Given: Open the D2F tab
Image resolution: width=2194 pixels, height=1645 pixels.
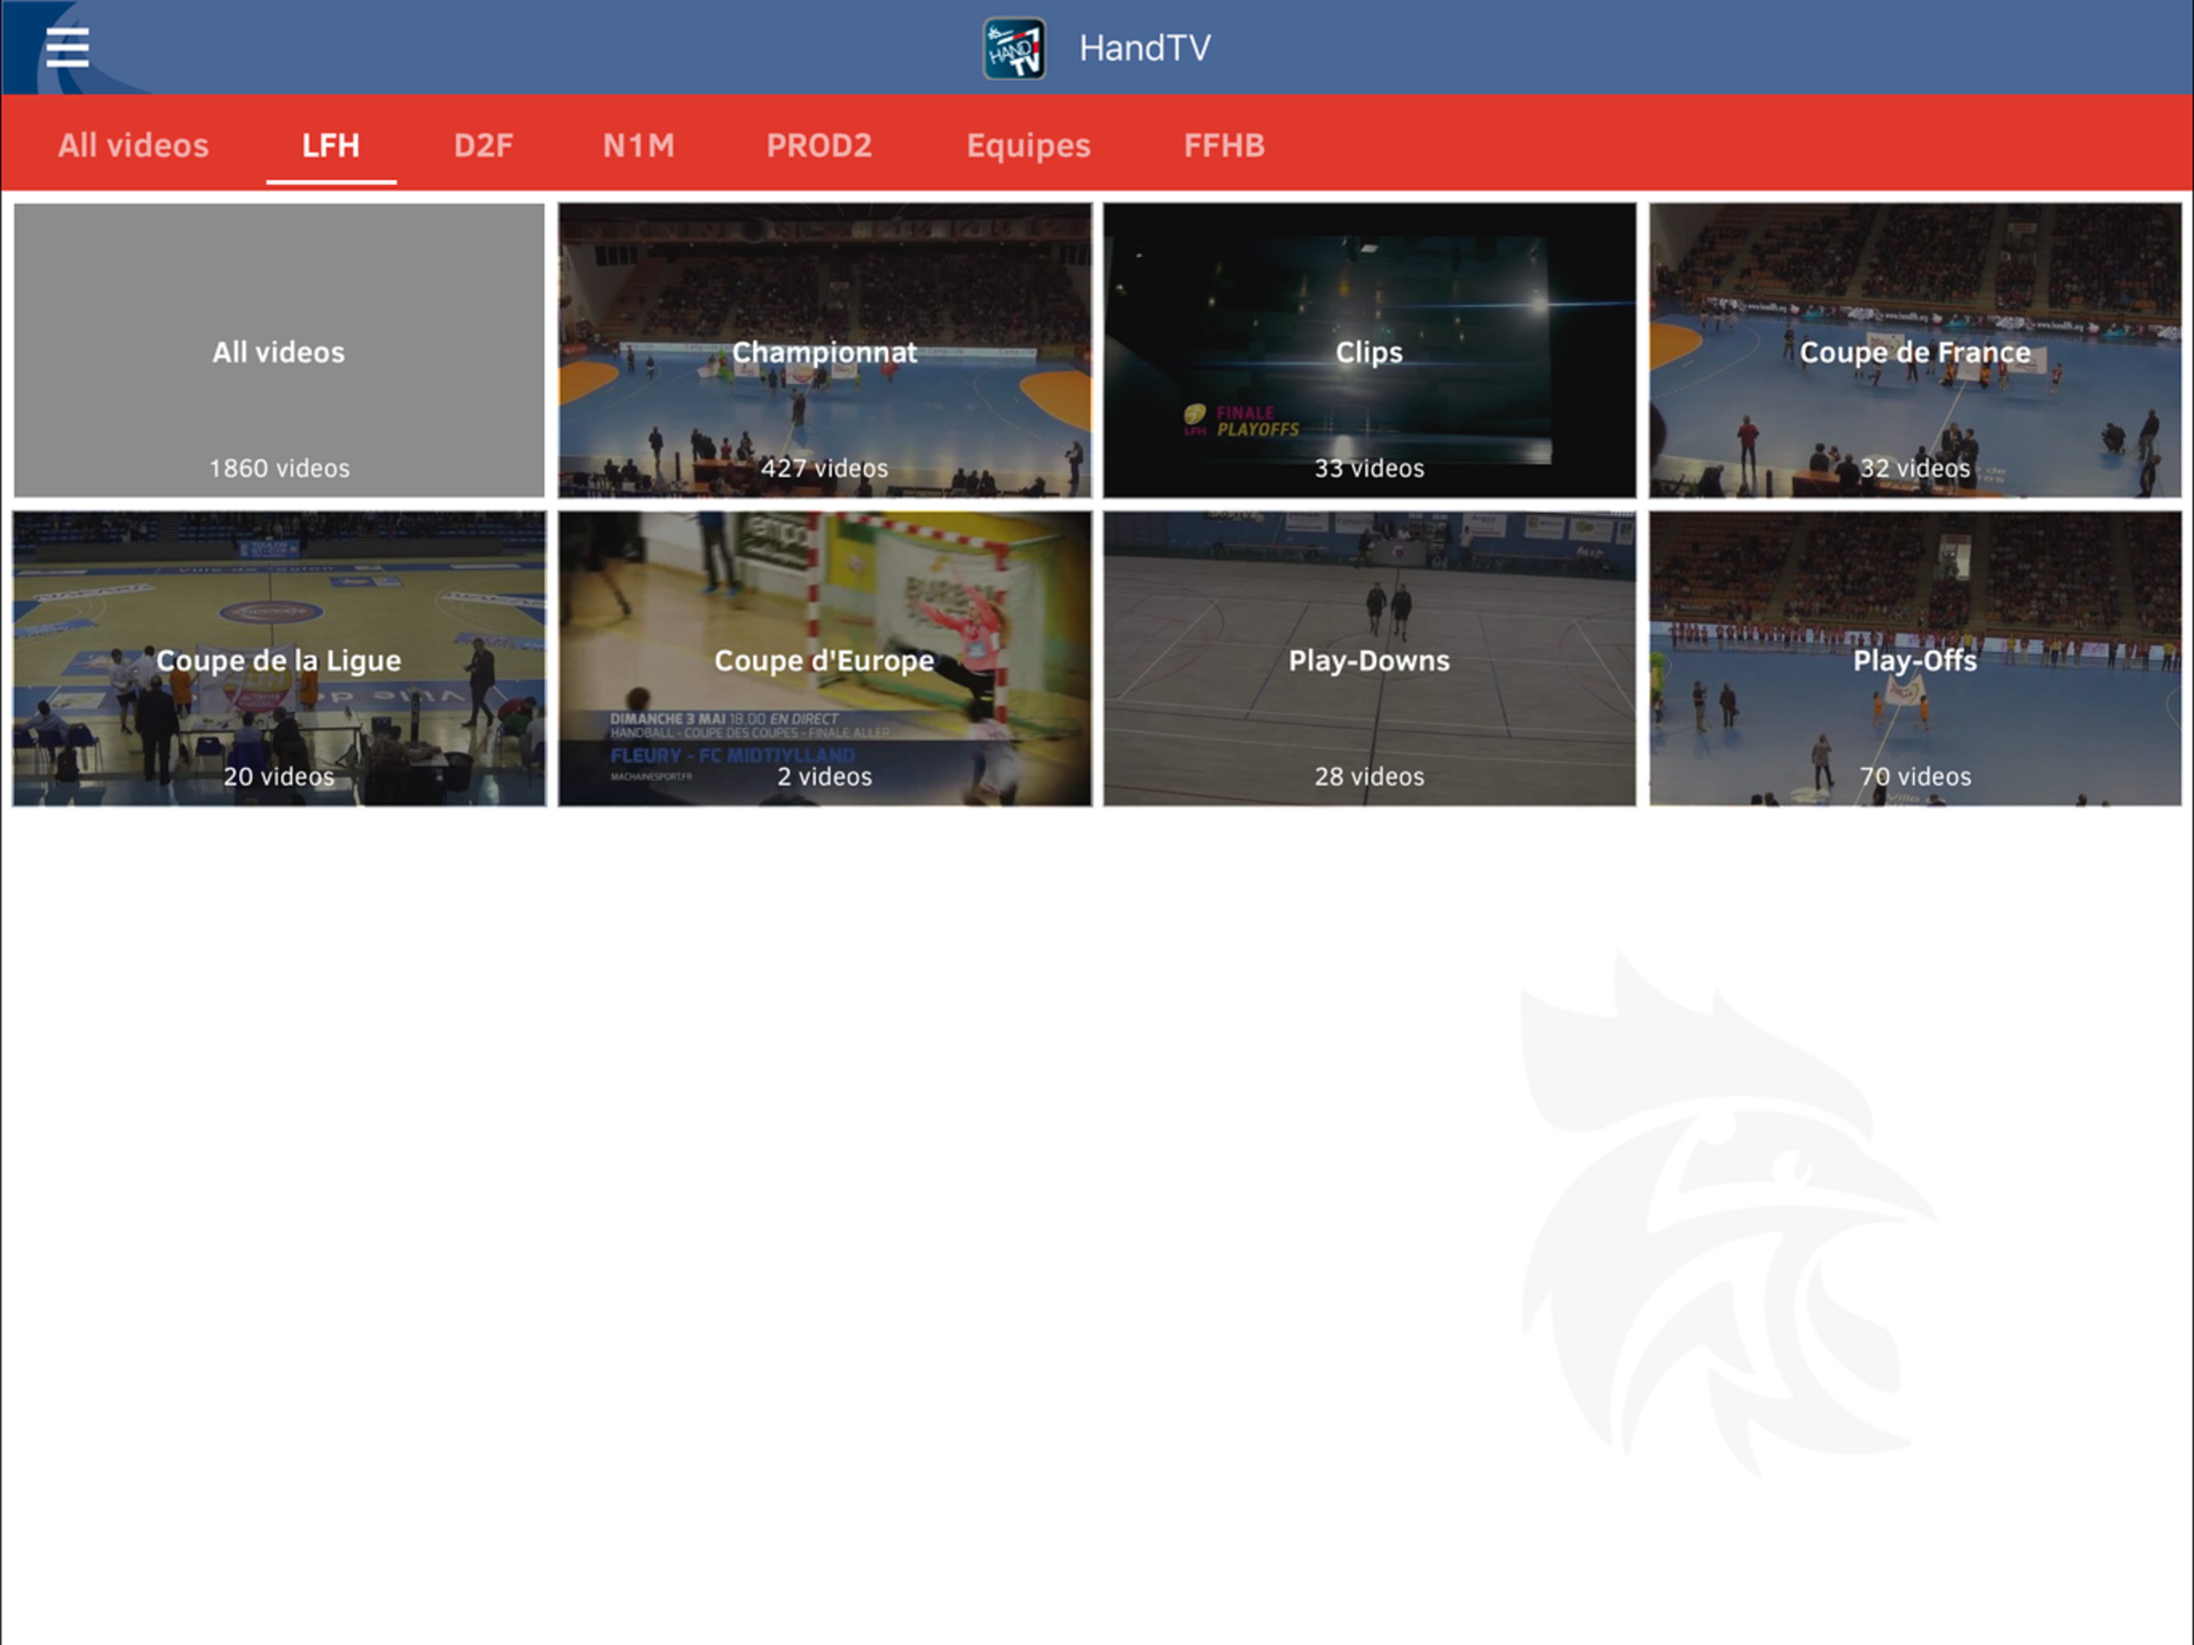Looking at the screenshot, I should [483, 146].
